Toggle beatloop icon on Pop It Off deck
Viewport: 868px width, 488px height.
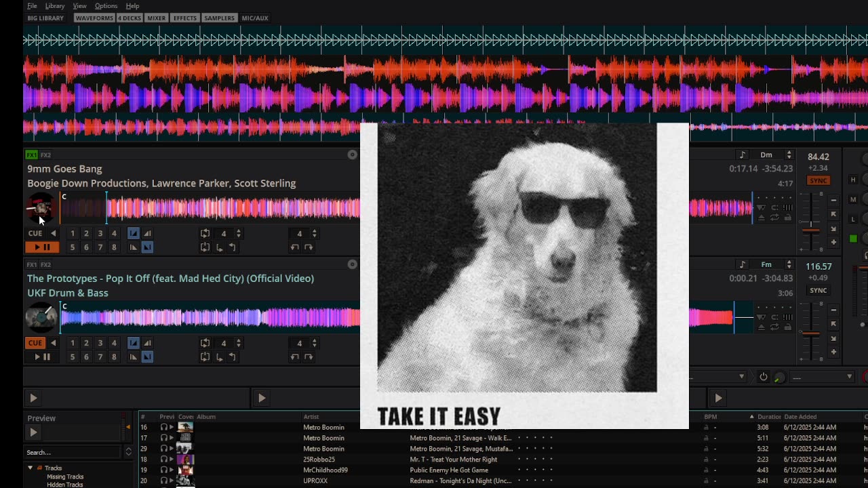pyautogui.click(x=205, y=343)
